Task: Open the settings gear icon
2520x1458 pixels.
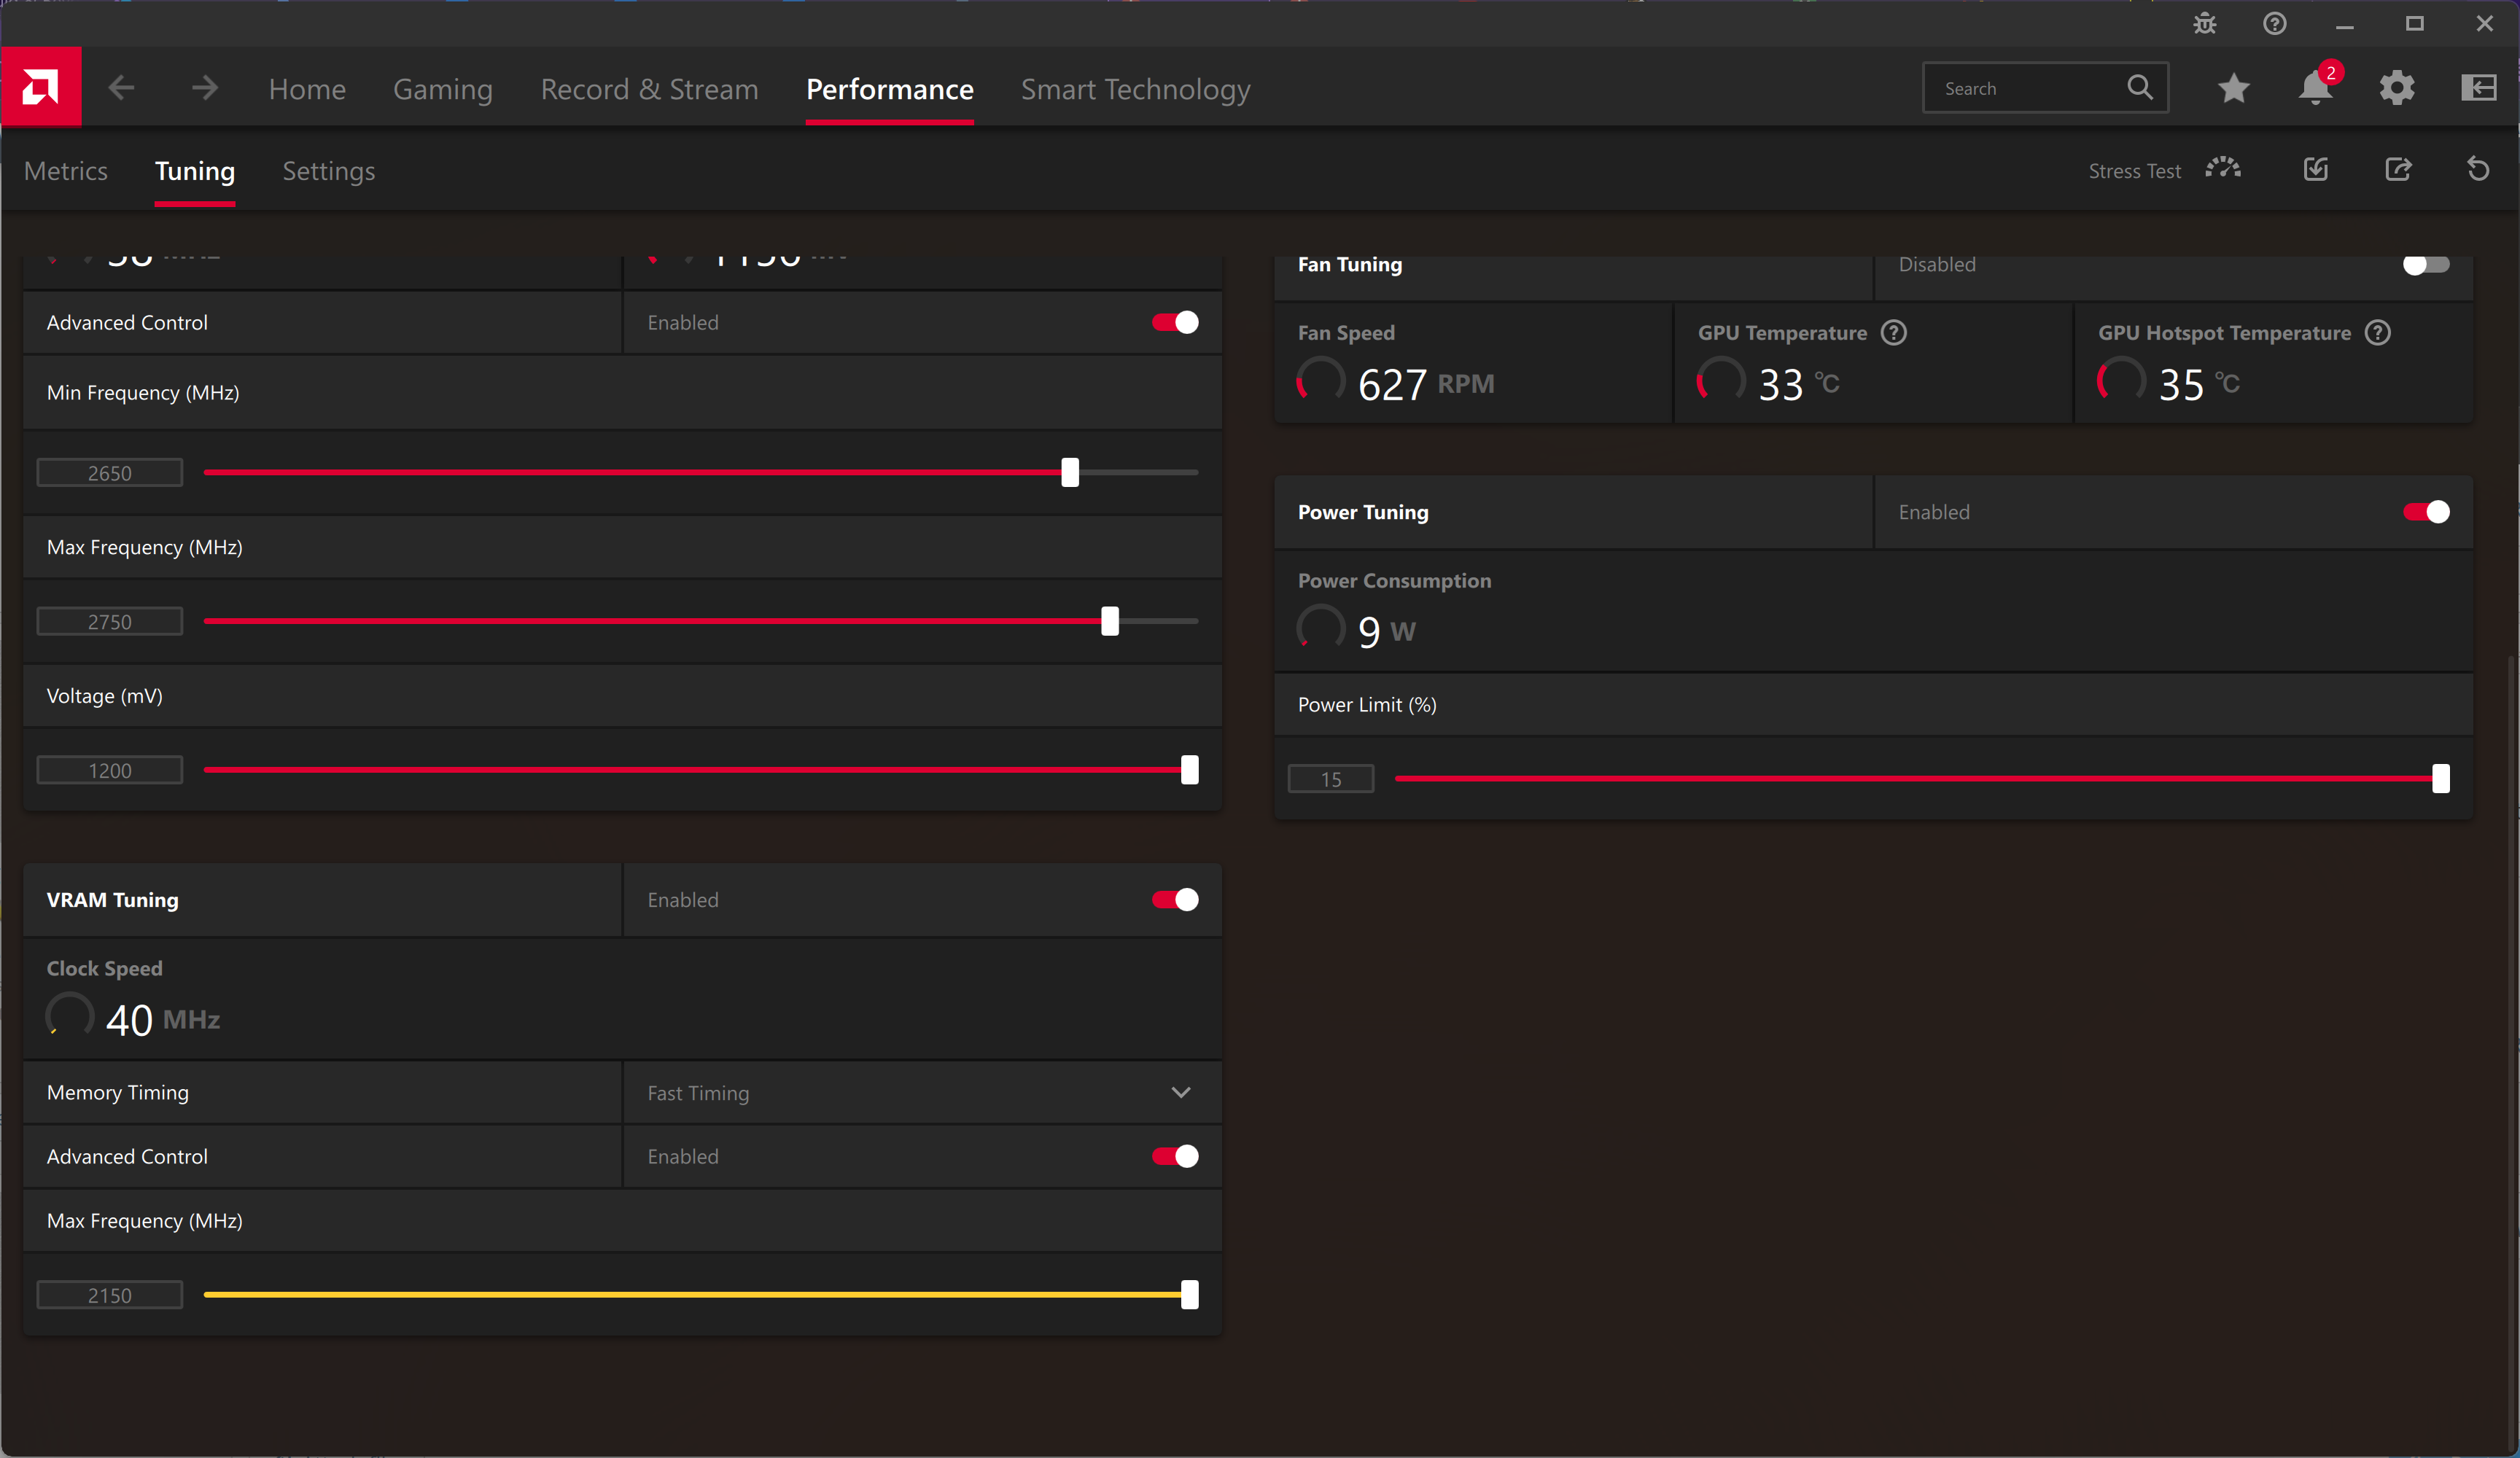Action: coord(2397,88)
